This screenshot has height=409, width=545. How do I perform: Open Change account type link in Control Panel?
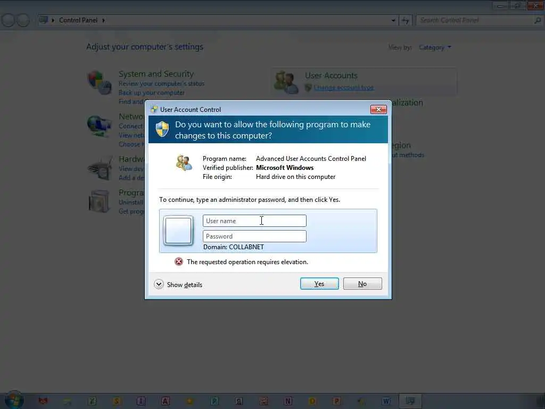pos(344,87)
